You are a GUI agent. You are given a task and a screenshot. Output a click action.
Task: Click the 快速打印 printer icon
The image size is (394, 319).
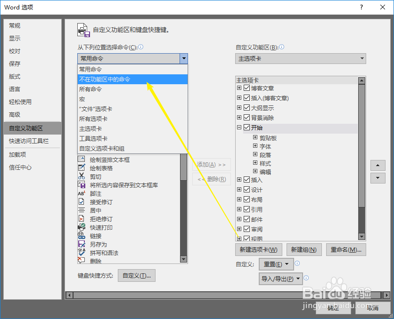(82, 227)
